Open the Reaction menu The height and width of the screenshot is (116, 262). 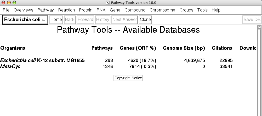tap(66, 10)
